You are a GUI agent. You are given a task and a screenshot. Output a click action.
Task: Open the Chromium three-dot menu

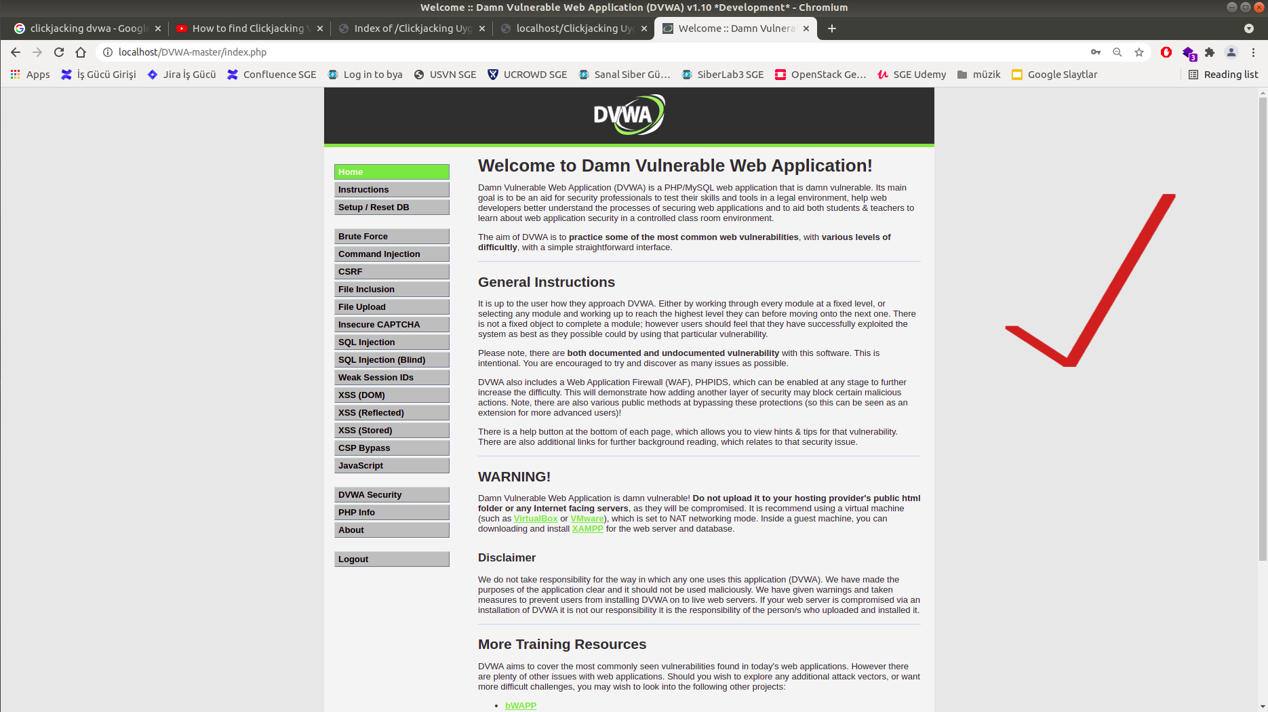(x=1253, y=52)
